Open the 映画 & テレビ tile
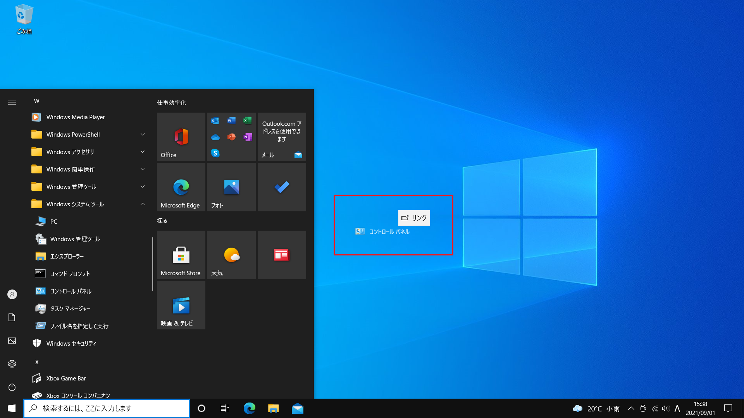744x418 pixels. tap(181, 305)
